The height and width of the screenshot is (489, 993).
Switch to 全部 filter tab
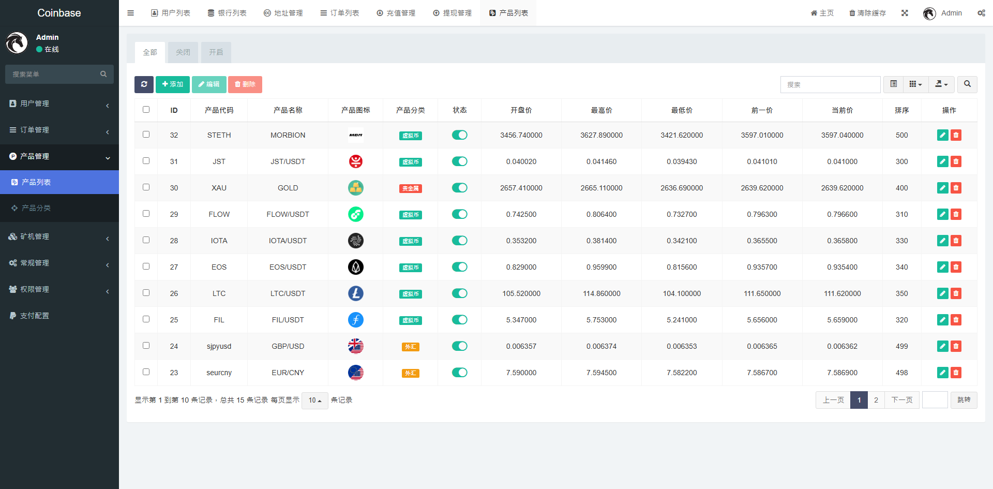pos(150,52)
